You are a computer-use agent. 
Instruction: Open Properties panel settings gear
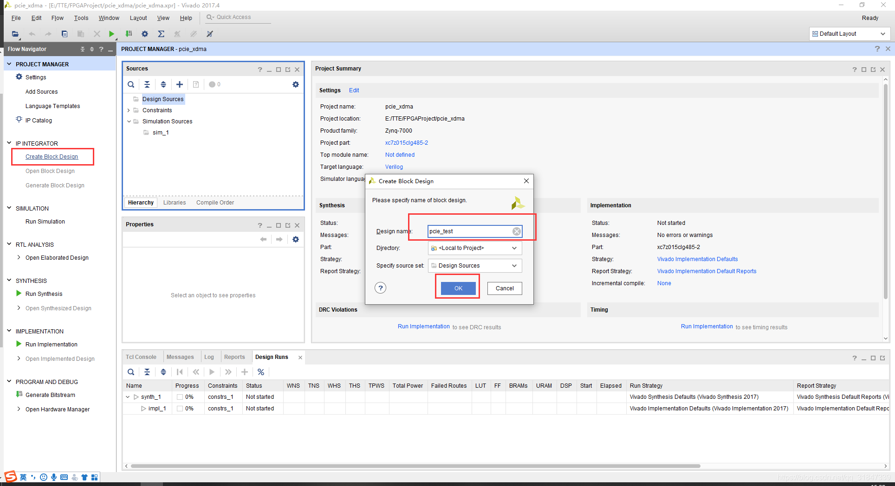coord(296,239)
